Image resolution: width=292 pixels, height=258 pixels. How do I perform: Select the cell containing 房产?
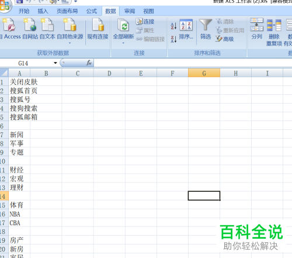19,240
